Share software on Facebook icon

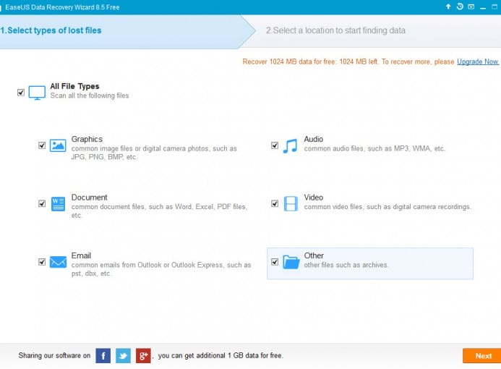[103, 355]
